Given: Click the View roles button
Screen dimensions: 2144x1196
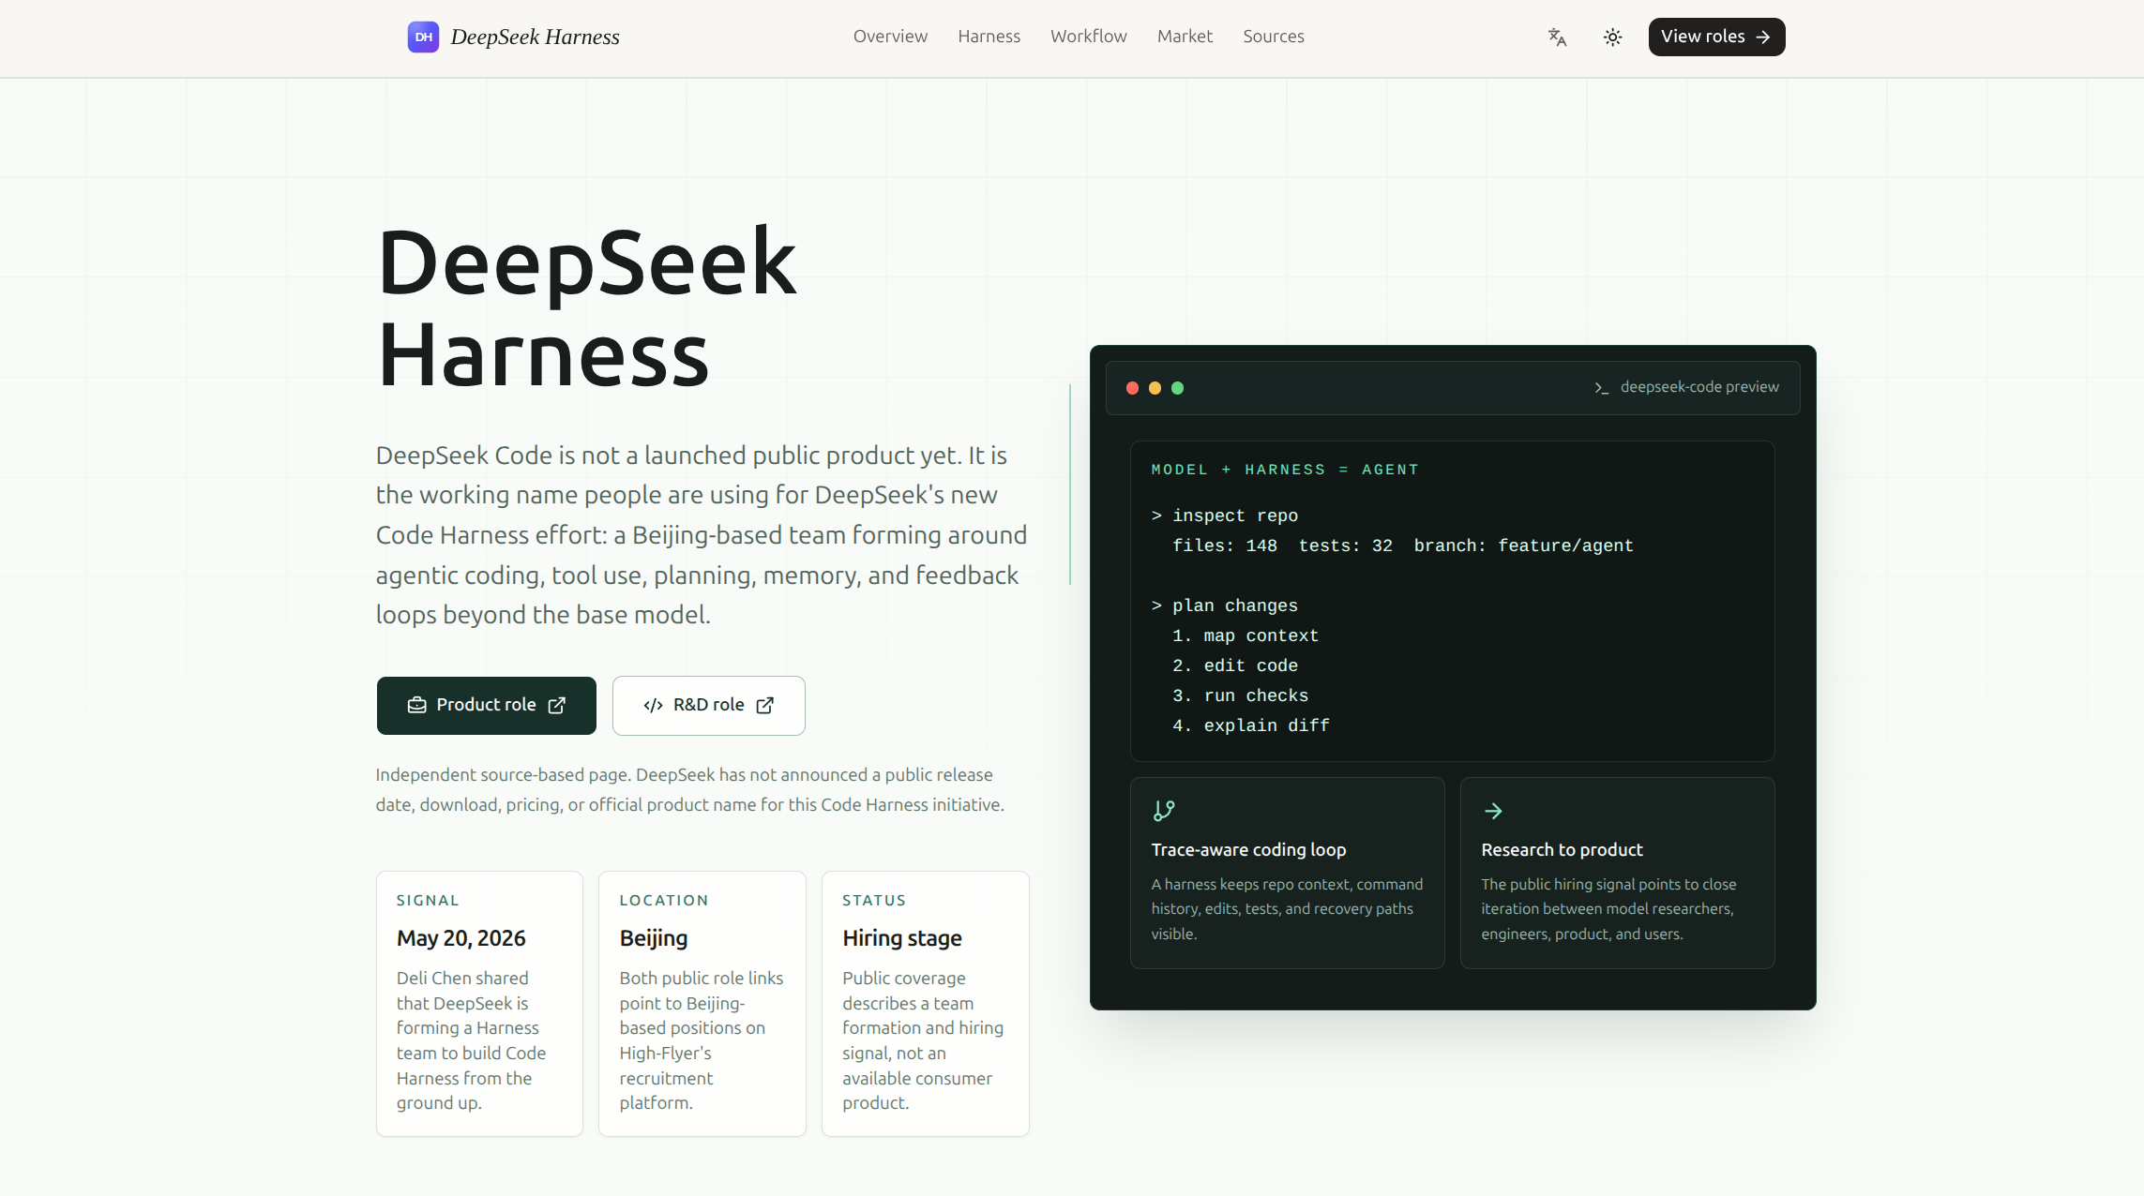Looking at the screenshot, I should coord(1716,37).
